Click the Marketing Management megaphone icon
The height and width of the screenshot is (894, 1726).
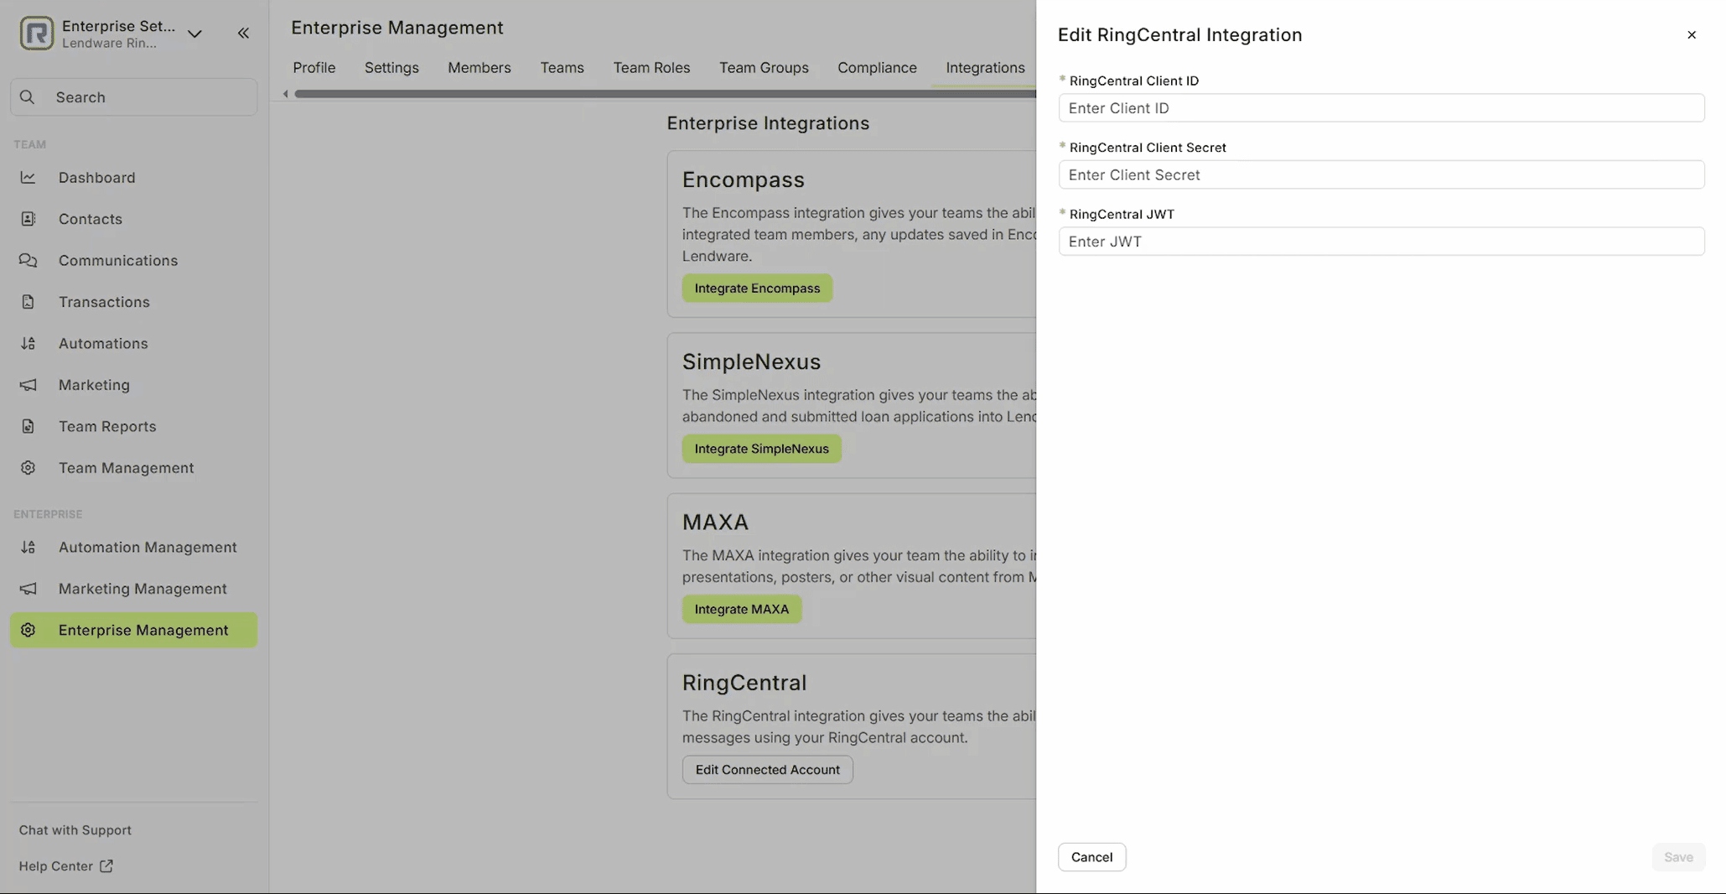pos(29,589)
